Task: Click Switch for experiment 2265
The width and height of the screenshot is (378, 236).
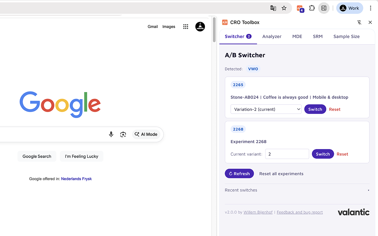Action: pyautogui.click(x=315, y=109)
